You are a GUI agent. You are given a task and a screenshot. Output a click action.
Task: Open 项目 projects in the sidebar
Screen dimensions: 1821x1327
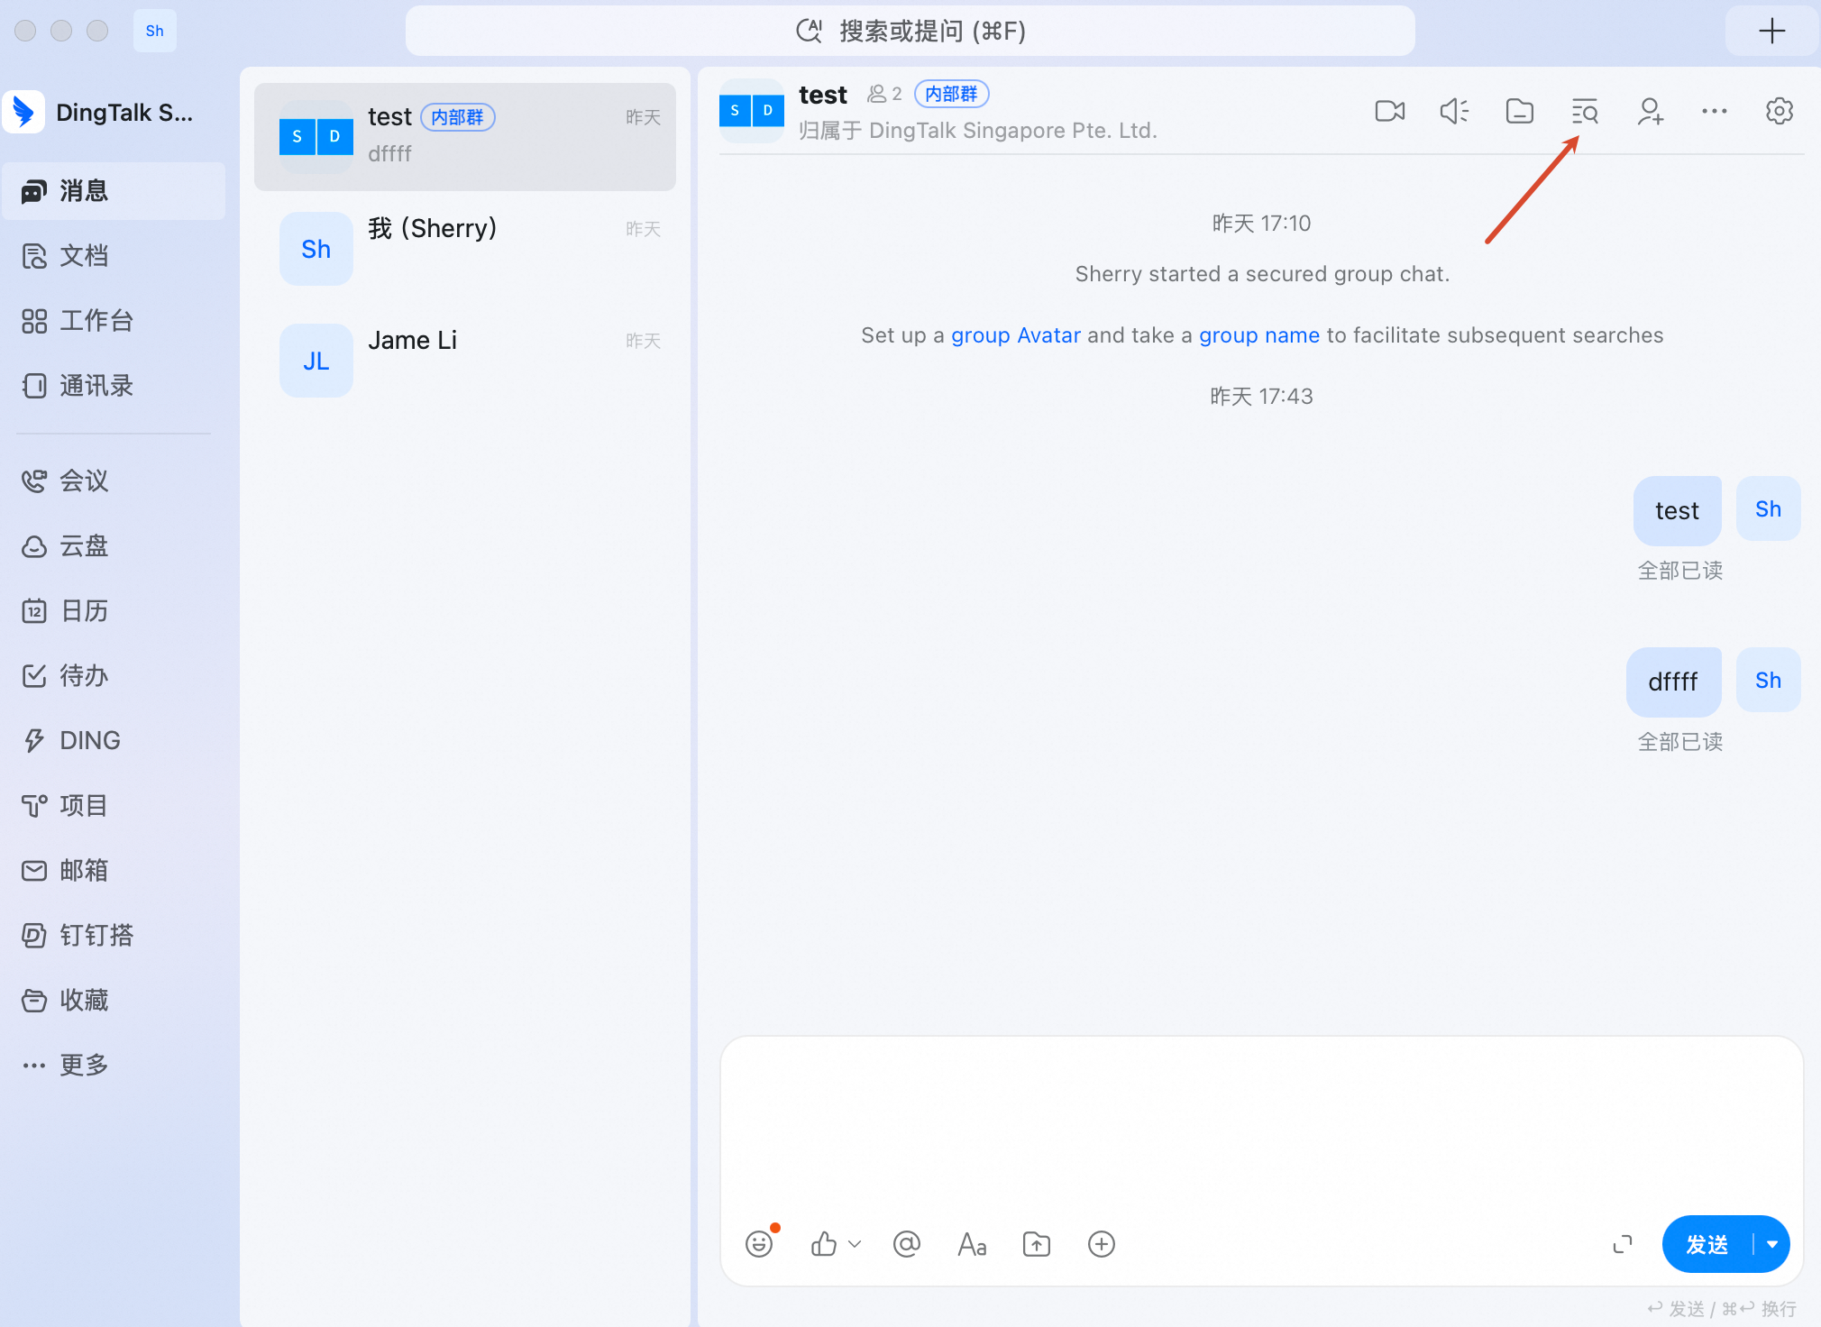coord(114,806)
